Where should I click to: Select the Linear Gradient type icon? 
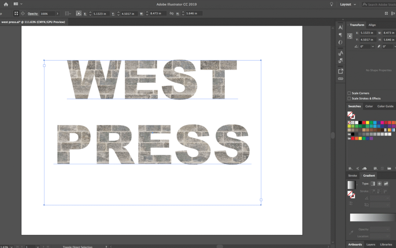point(373,183)
